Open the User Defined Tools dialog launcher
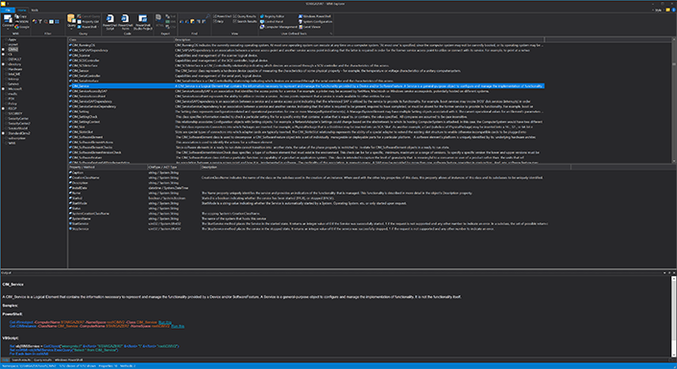This screenshot has height=369, width=677. coord(331,34)
